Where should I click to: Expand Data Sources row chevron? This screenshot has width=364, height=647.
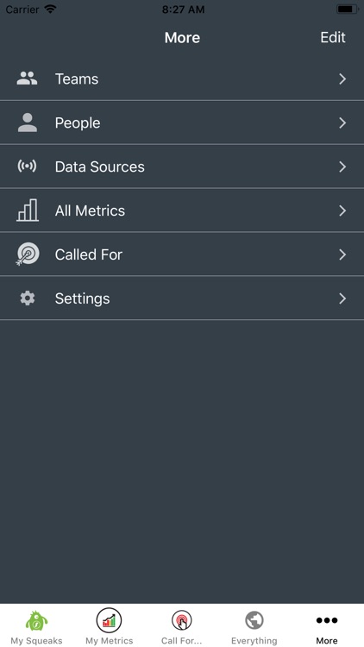click(x=342, y=166)
